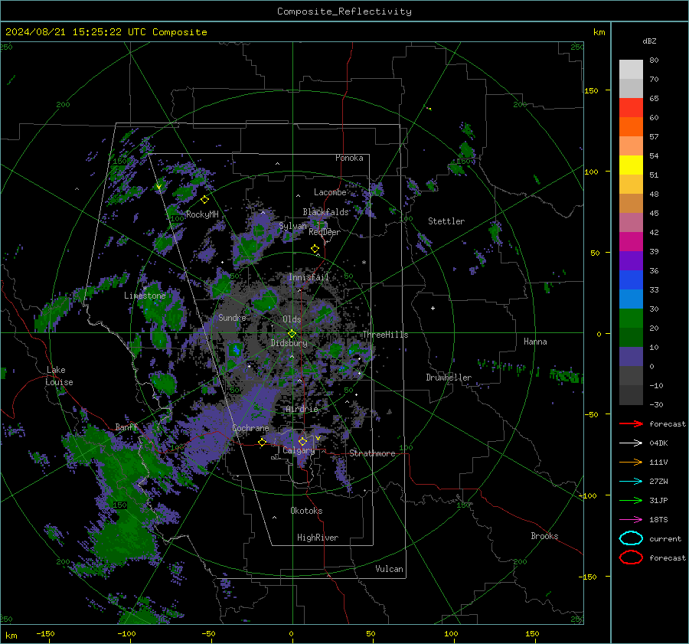Click the Lake Louise label

(x=59, y=376)
